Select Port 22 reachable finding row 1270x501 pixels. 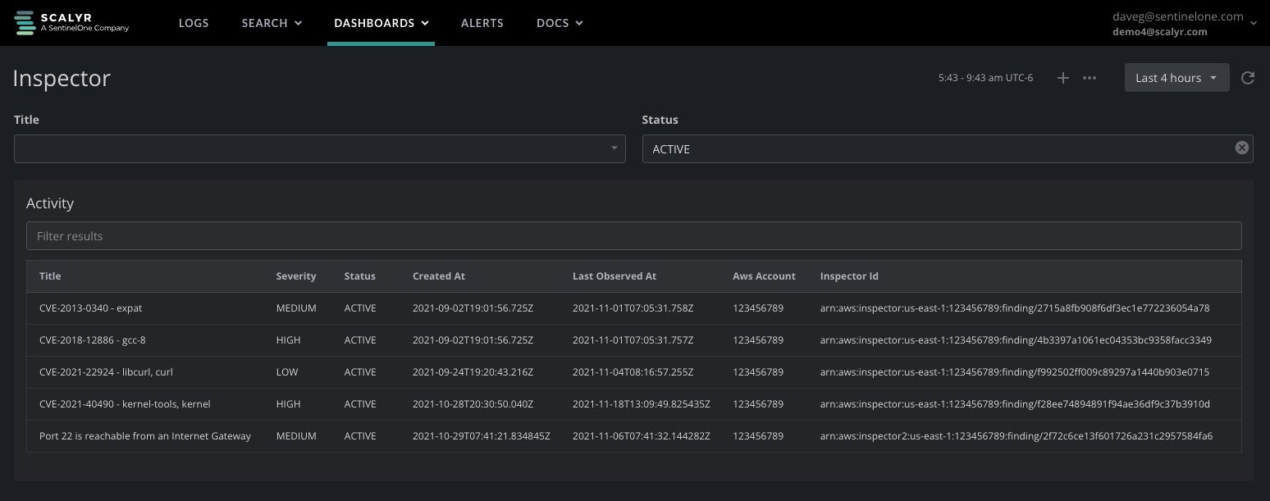(x=144, y=436)
